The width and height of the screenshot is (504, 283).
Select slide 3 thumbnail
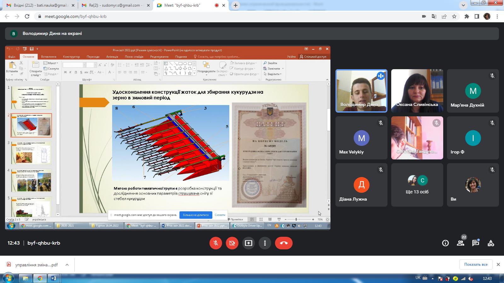(31, 153)
